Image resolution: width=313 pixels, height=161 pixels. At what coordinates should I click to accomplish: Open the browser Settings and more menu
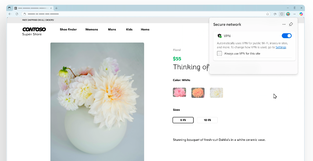[295, 14]
